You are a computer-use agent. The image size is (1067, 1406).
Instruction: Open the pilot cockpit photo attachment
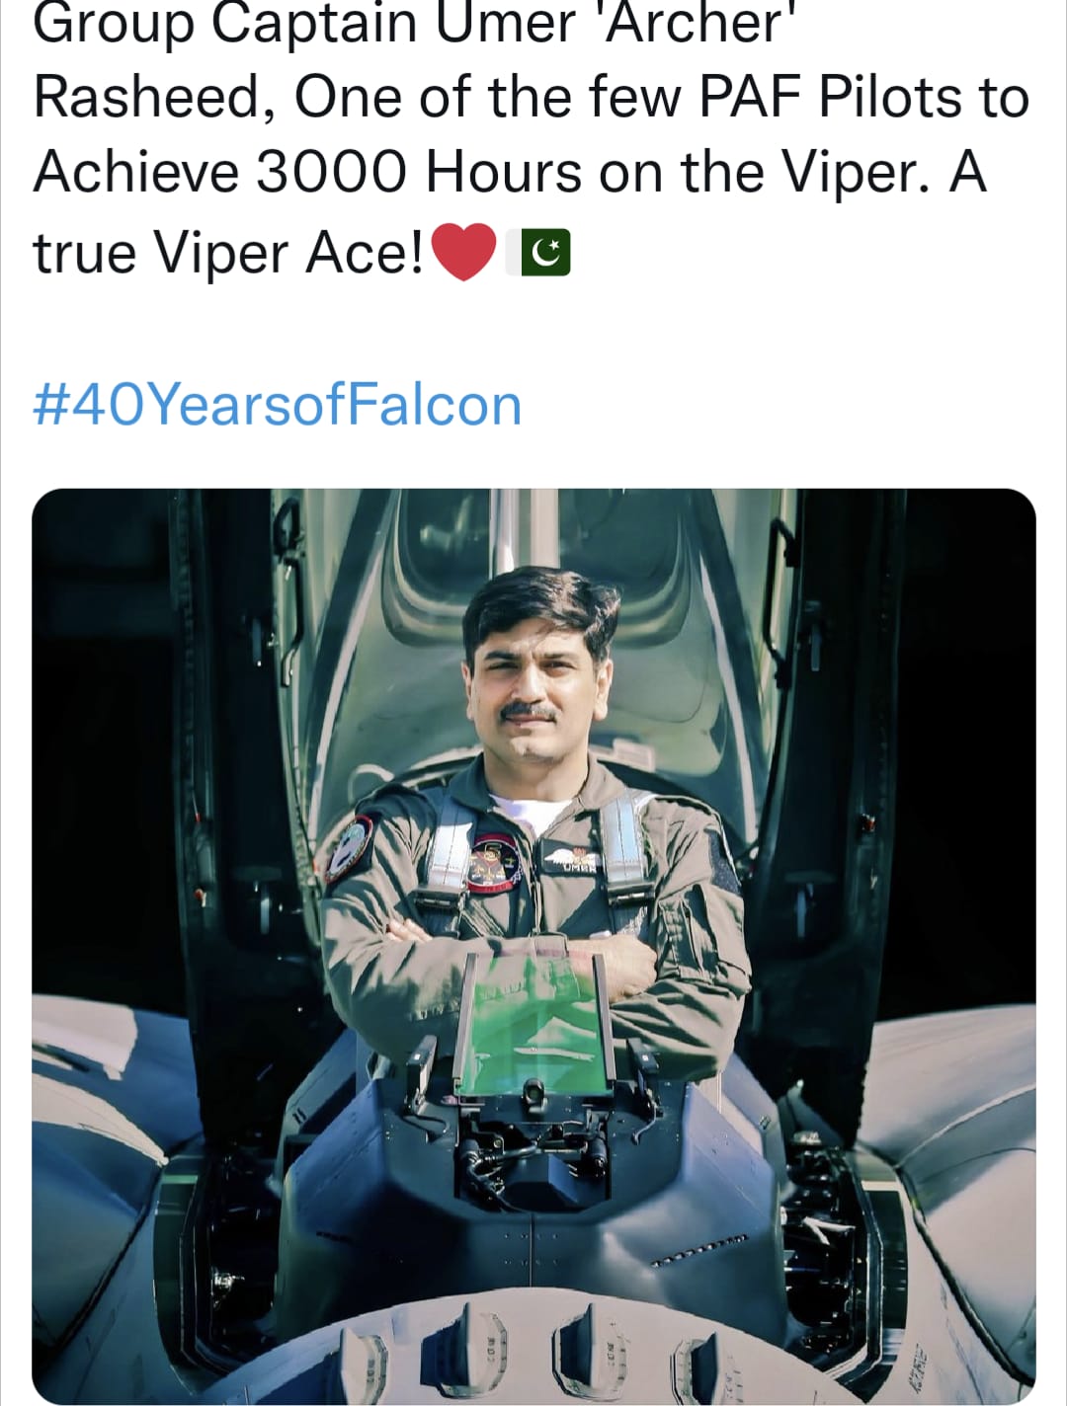coord(533,945)
